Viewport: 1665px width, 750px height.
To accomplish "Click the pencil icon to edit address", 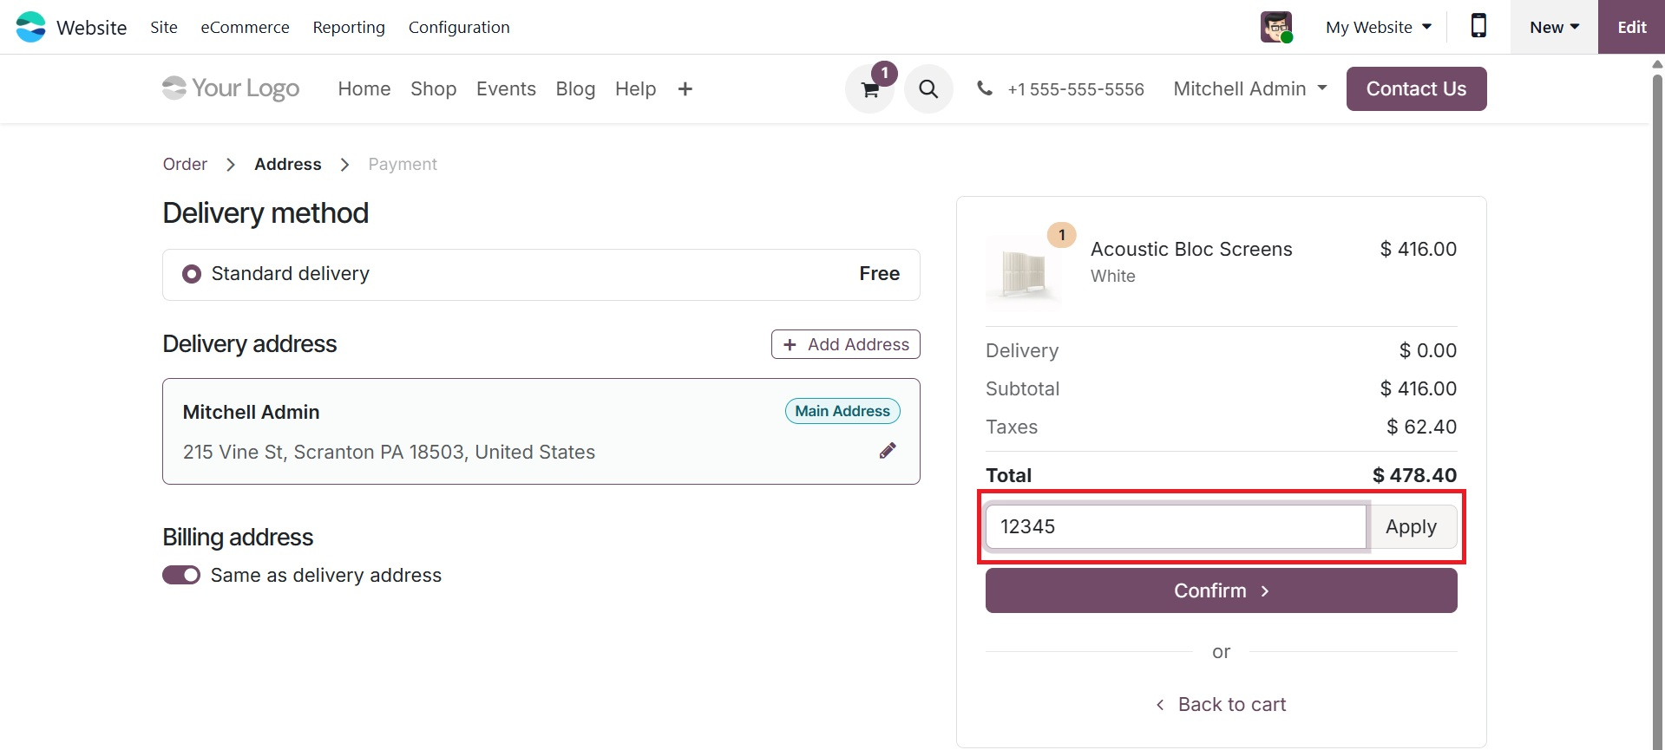I will (888, 451).
